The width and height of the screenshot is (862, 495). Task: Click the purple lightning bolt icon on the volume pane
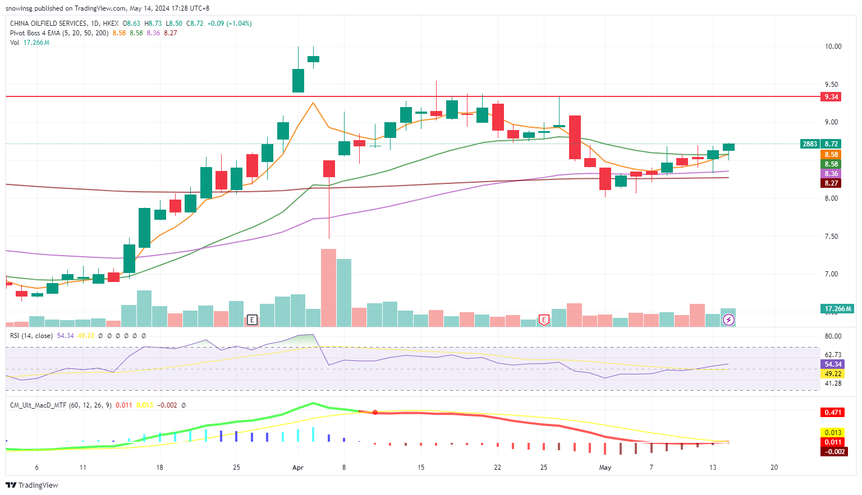click(x=728, y=320)
